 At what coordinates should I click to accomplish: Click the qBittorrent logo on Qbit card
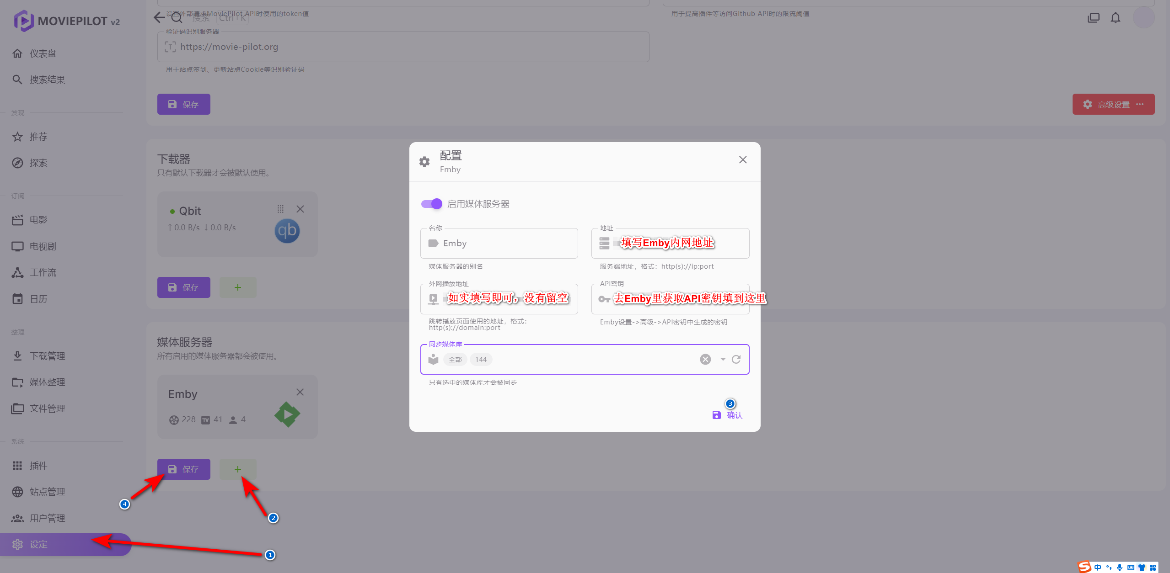(x=287, y=231)
